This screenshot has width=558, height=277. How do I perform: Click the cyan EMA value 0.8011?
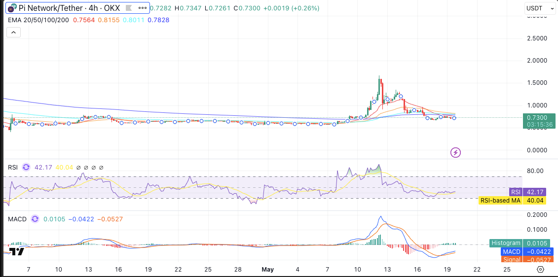coord(133,20)
